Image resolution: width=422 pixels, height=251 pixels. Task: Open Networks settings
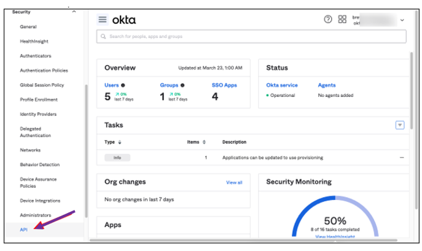pyautogui.click(x=30, y=150)
